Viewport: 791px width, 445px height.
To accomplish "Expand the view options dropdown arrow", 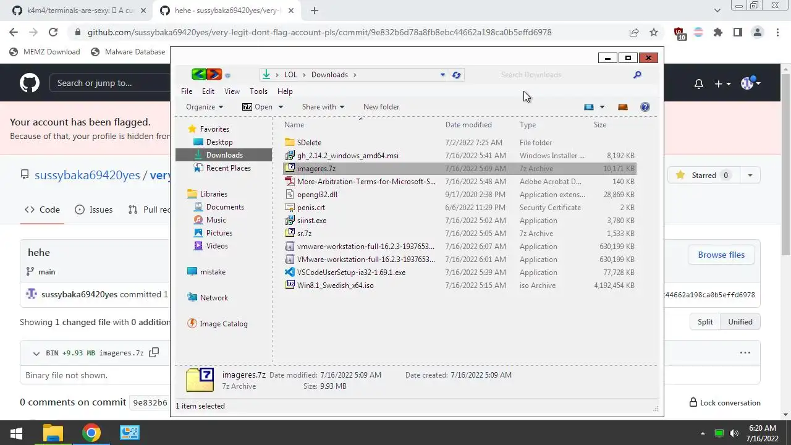I will [602, 107].
